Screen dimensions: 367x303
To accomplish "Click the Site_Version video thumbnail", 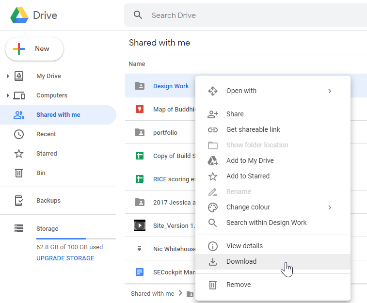I will [140, 225].
